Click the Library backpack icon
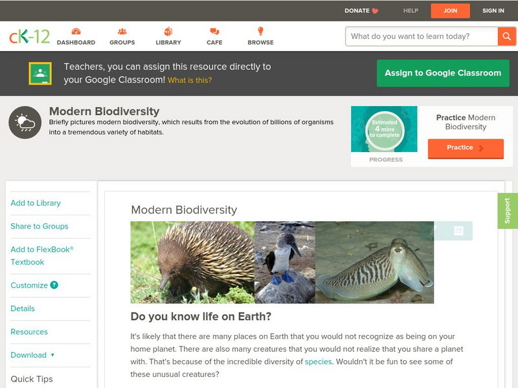 click(x=168, y=31)
